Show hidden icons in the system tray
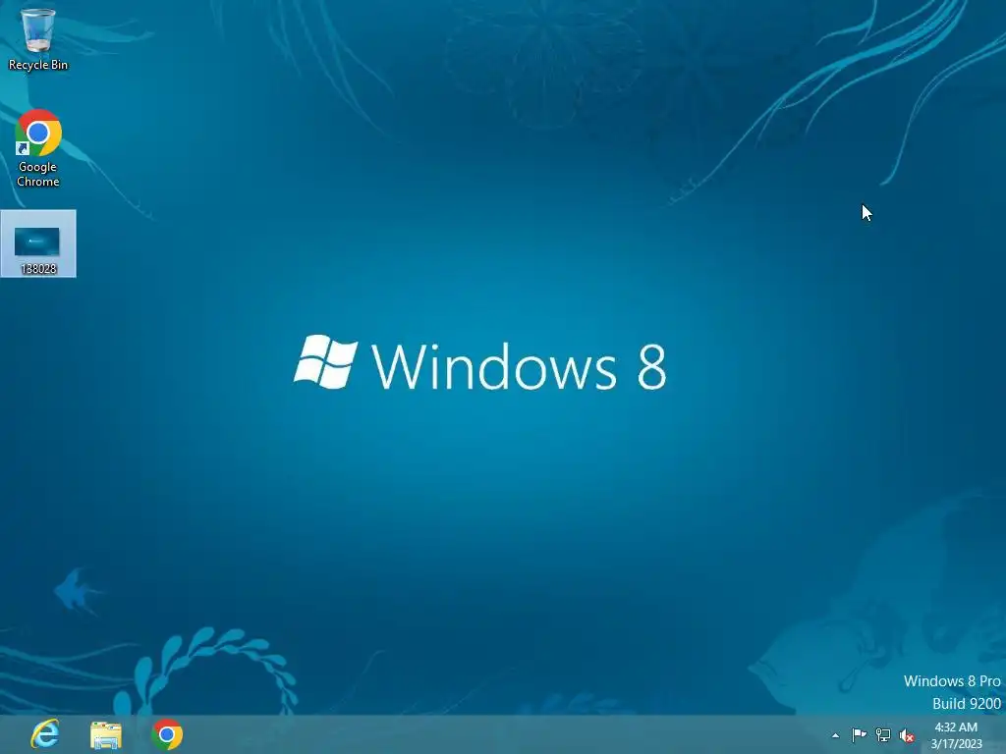The width and height of the screenshot is (1006, 754). [835, 735]
